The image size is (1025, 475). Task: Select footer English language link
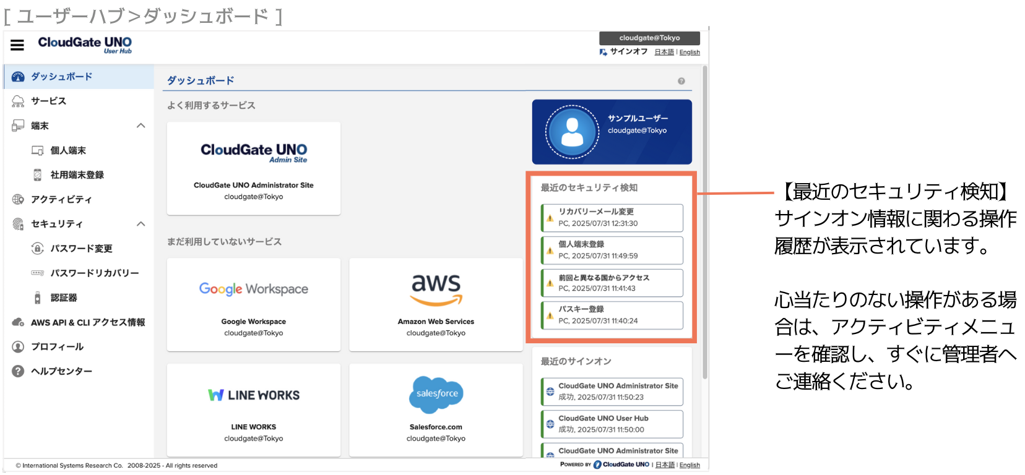690,465
